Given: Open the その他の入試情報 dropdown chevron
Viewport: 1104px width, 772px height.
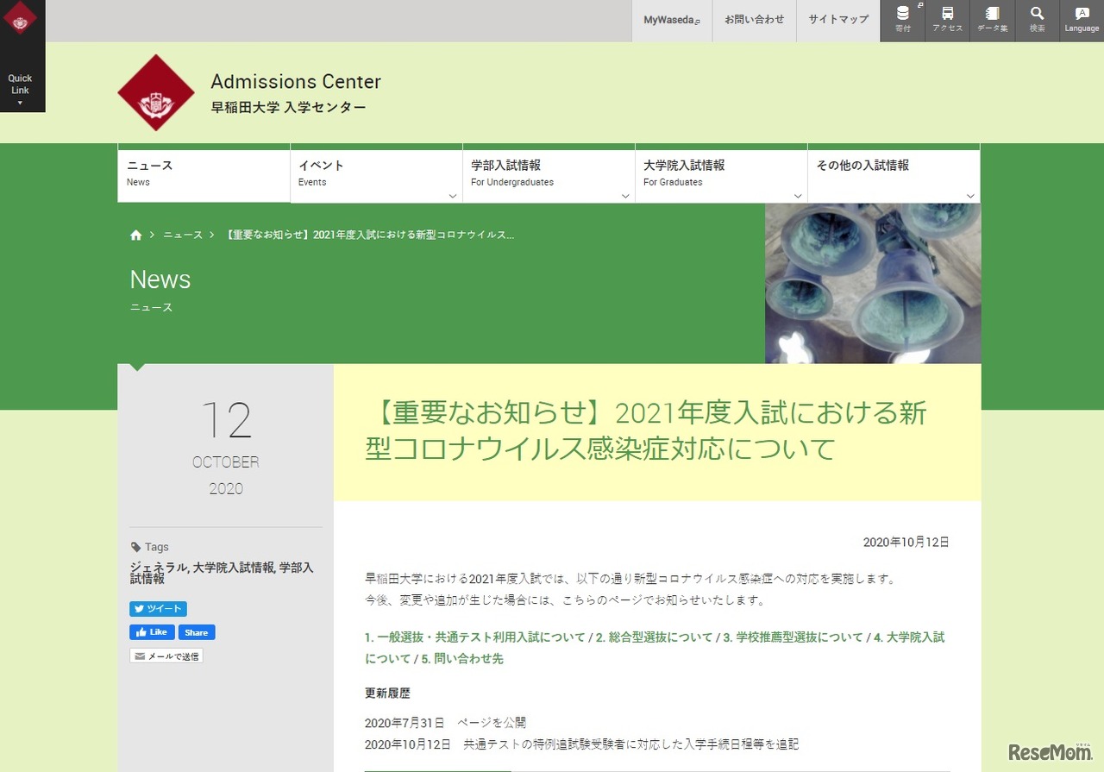Looking at the screenshot, I should pos(970,196).
